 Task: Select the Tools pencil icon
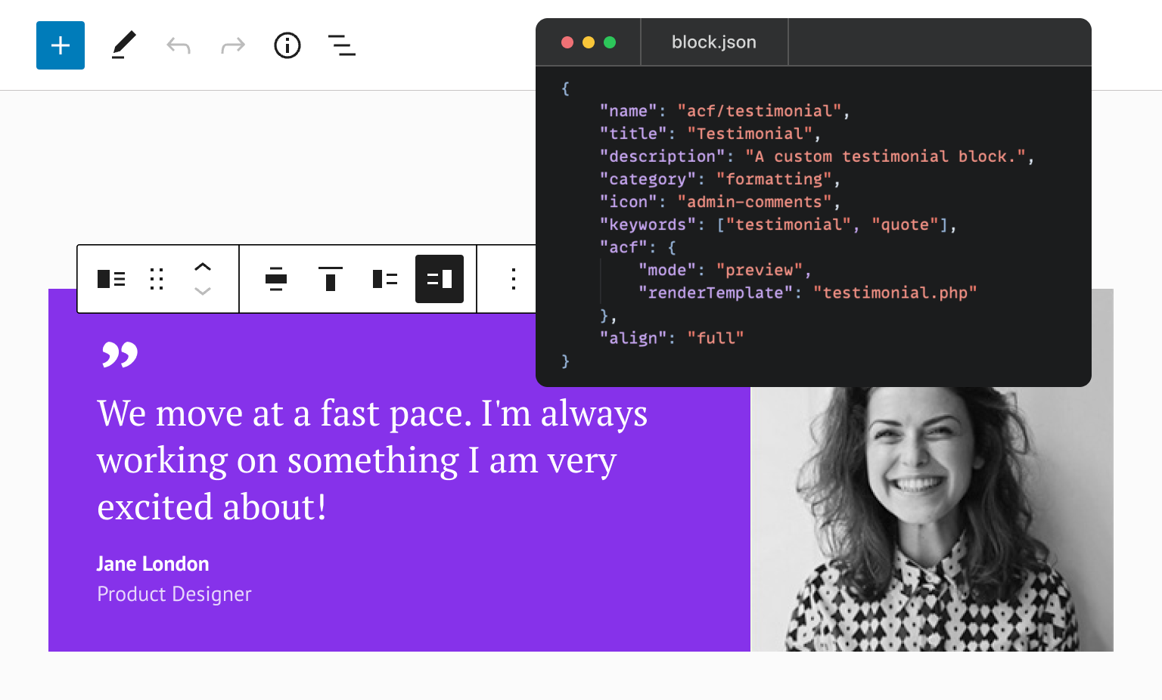(124, 45)
